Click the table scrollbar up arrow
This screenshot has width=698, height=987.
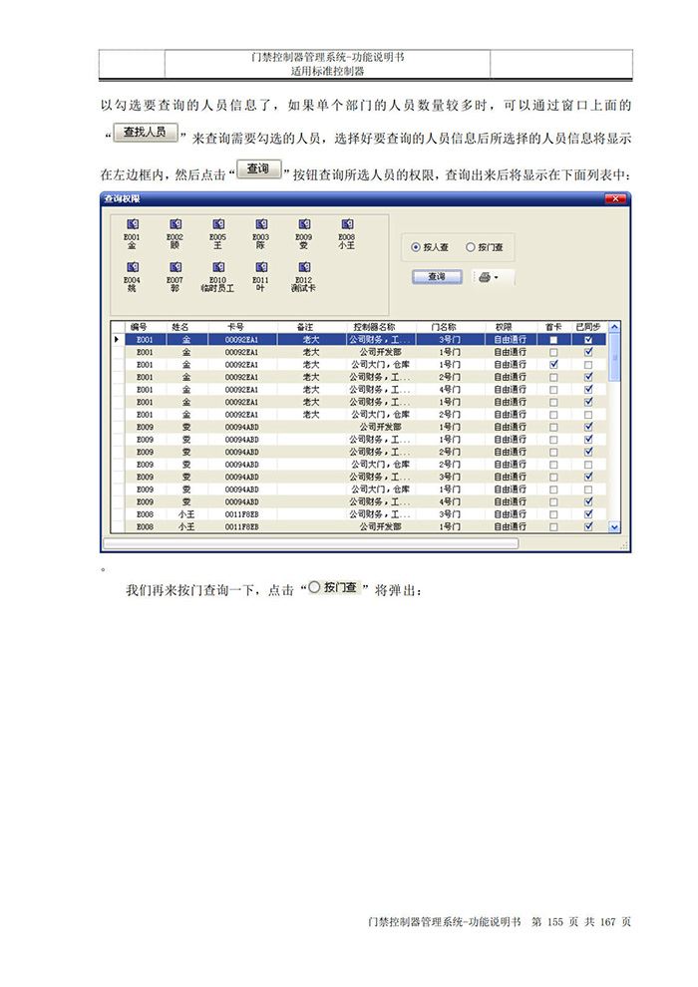pos(614,327)
